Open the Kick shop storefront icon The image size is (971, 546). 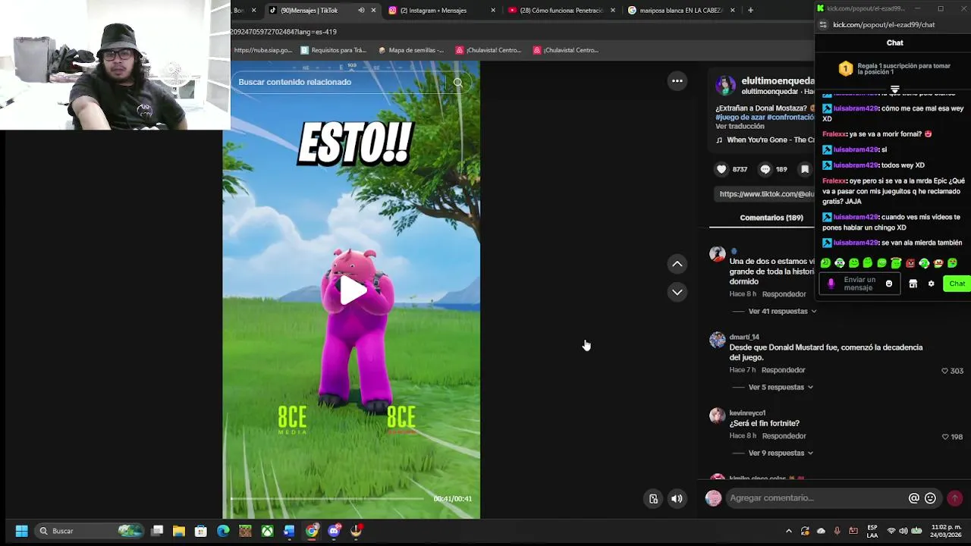pos(913,284)
